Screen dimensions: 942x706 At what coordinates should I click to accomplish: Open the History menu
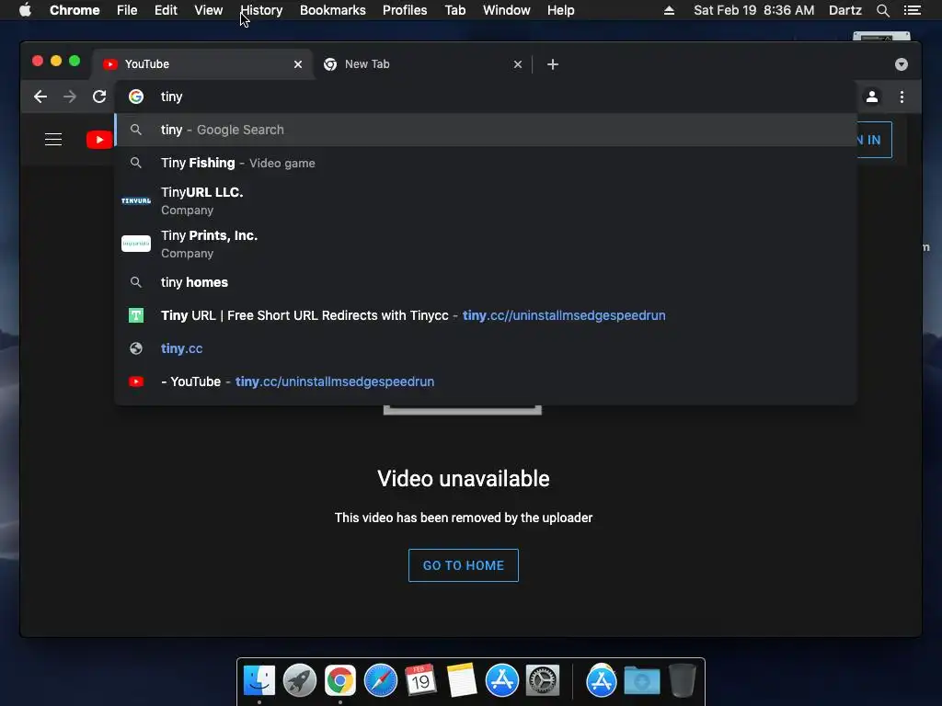261,10
